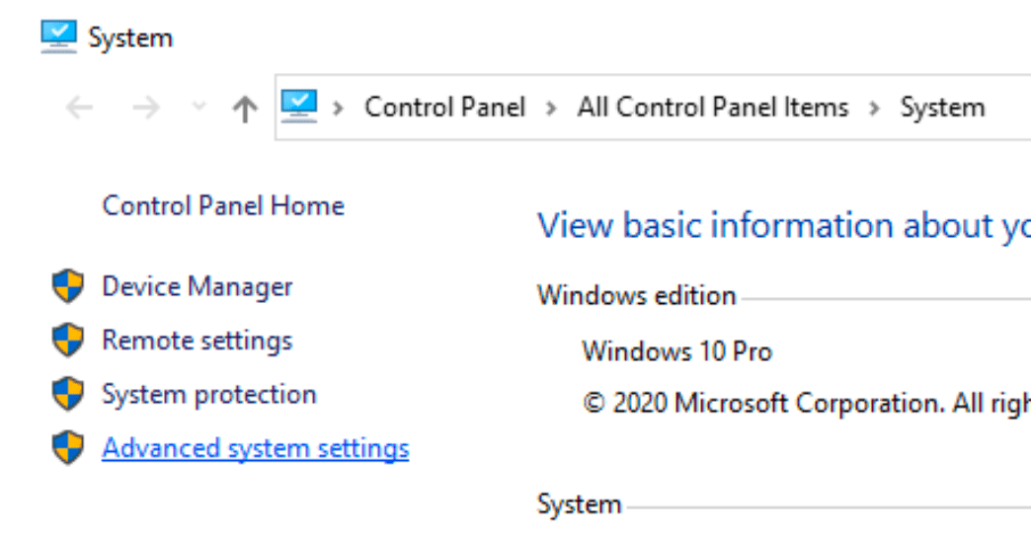
Task: Click the shield icon beside Device Manager
Action: coord(68,287)
